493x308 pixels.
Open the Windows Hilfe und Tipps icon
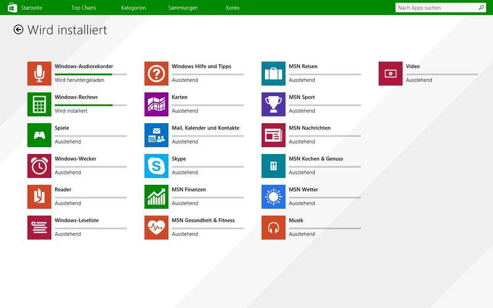(x=157, y=73)
